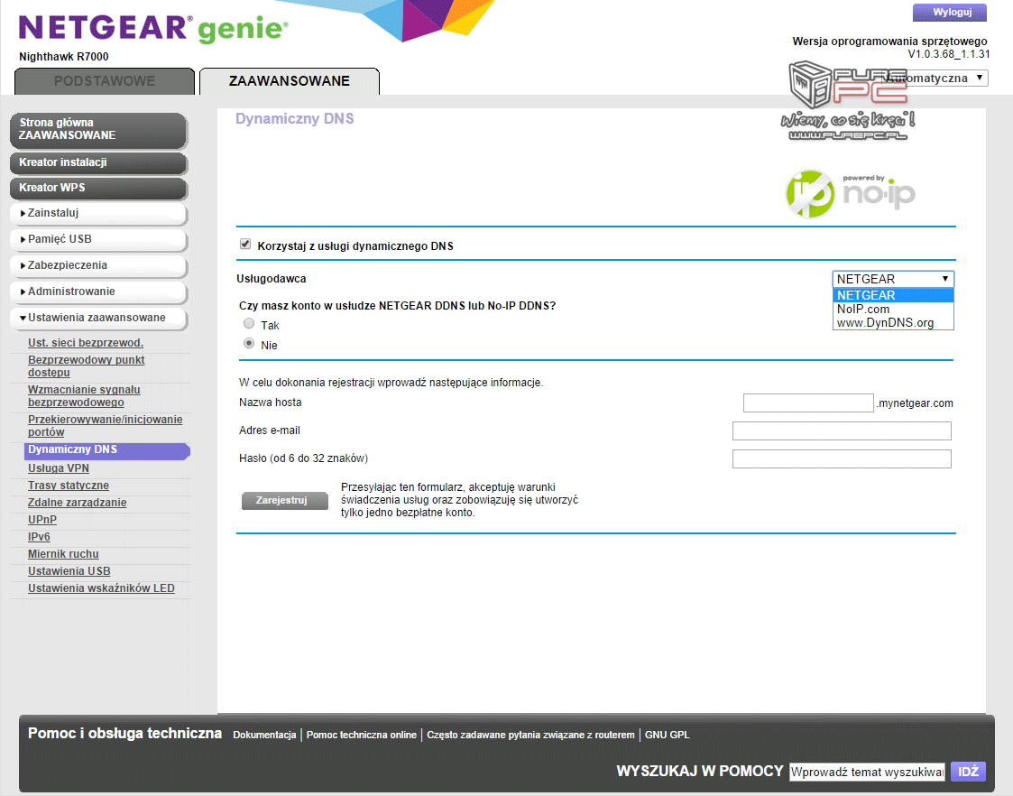Click the Nighthawk R7000 model text
The height and width of the screenshot is (796, 1013).
(64, 57)
